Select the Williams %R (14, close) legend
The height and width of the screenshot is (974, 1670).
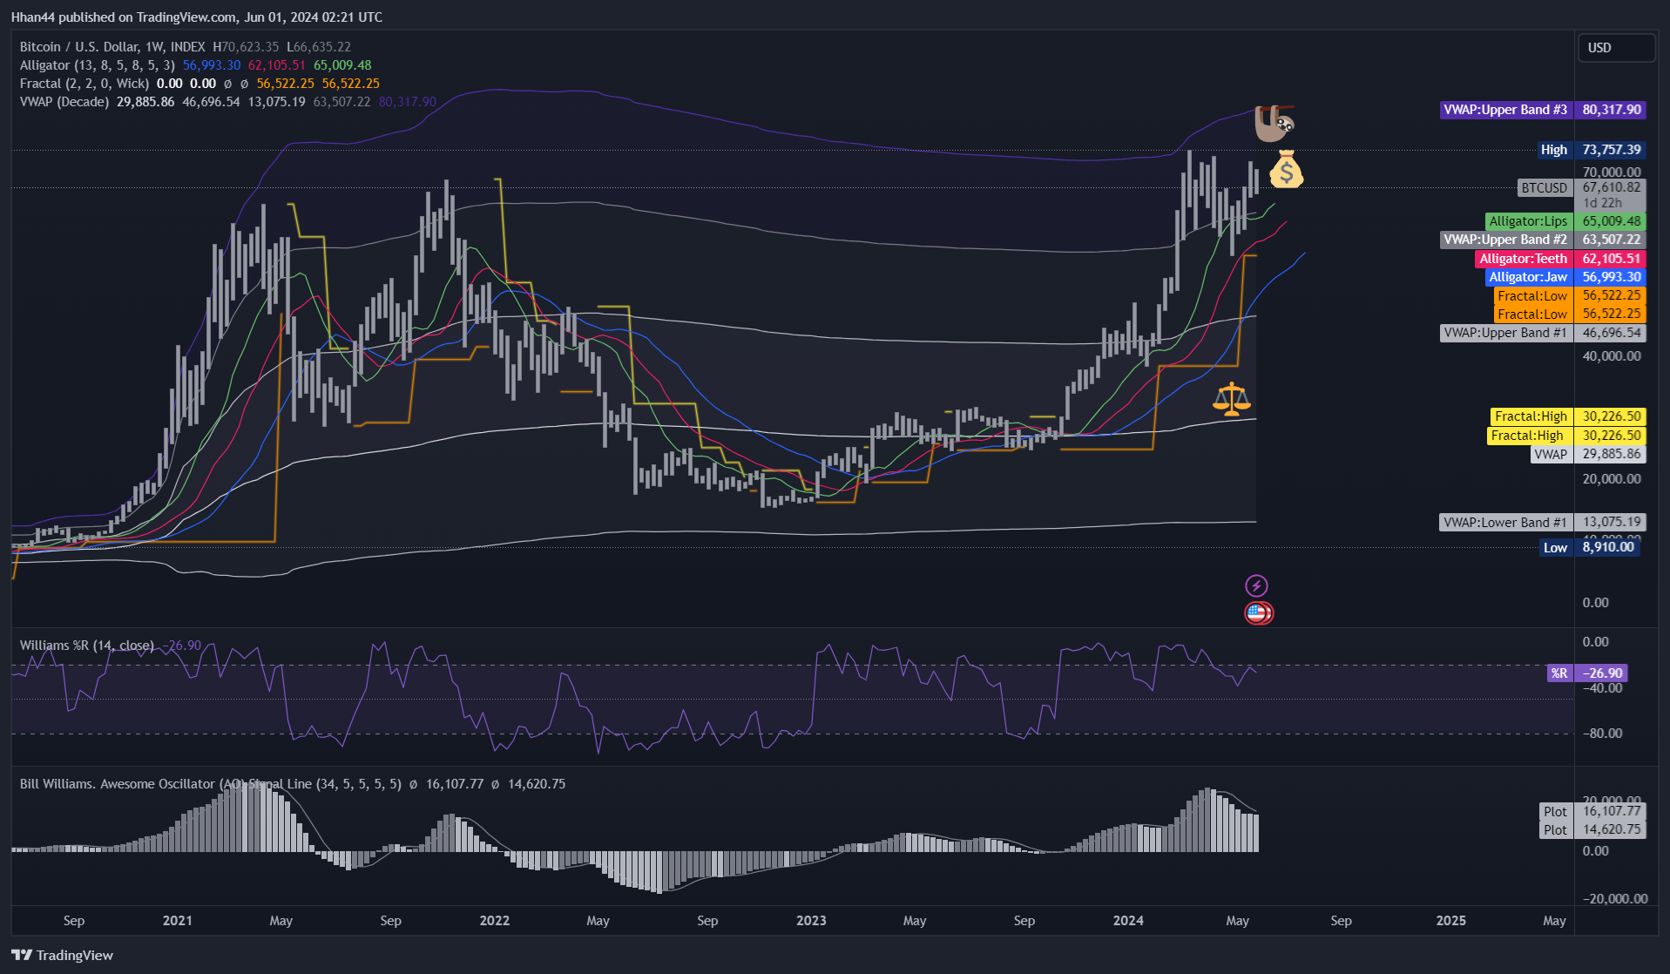(87, 646)
